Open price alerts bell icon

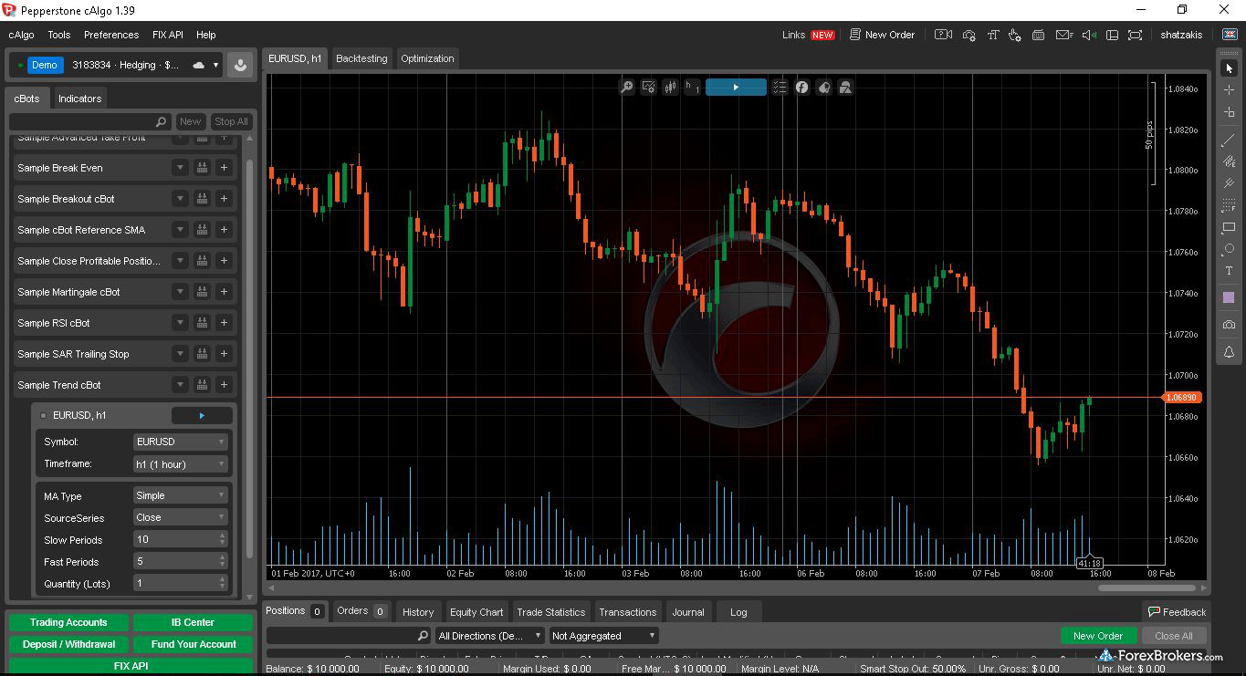[x=1229, y=352]
